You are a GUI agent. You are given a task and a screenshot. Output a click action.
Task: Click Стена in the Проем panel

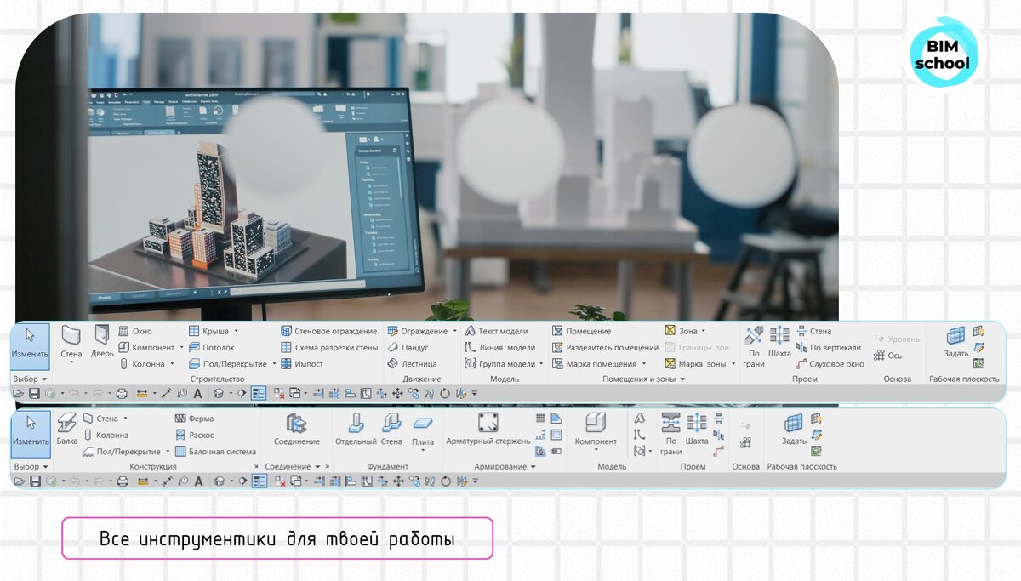point(813,331)
